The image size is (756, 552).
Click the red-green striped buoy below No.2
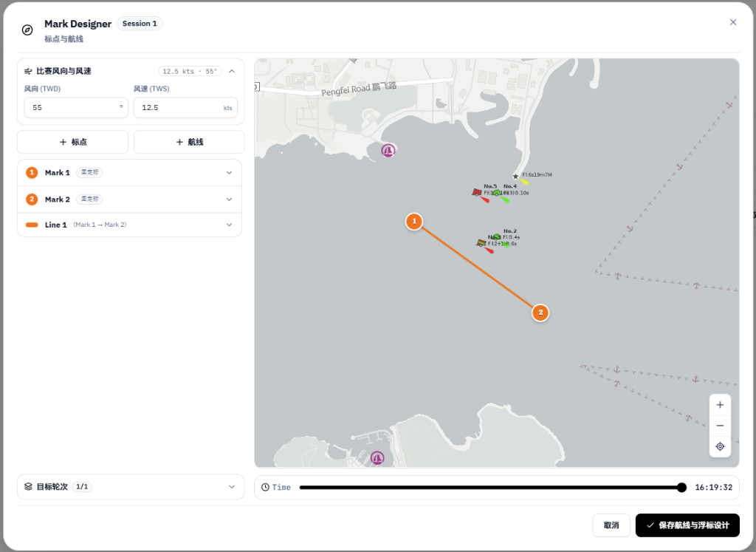(x=481, y=242)
